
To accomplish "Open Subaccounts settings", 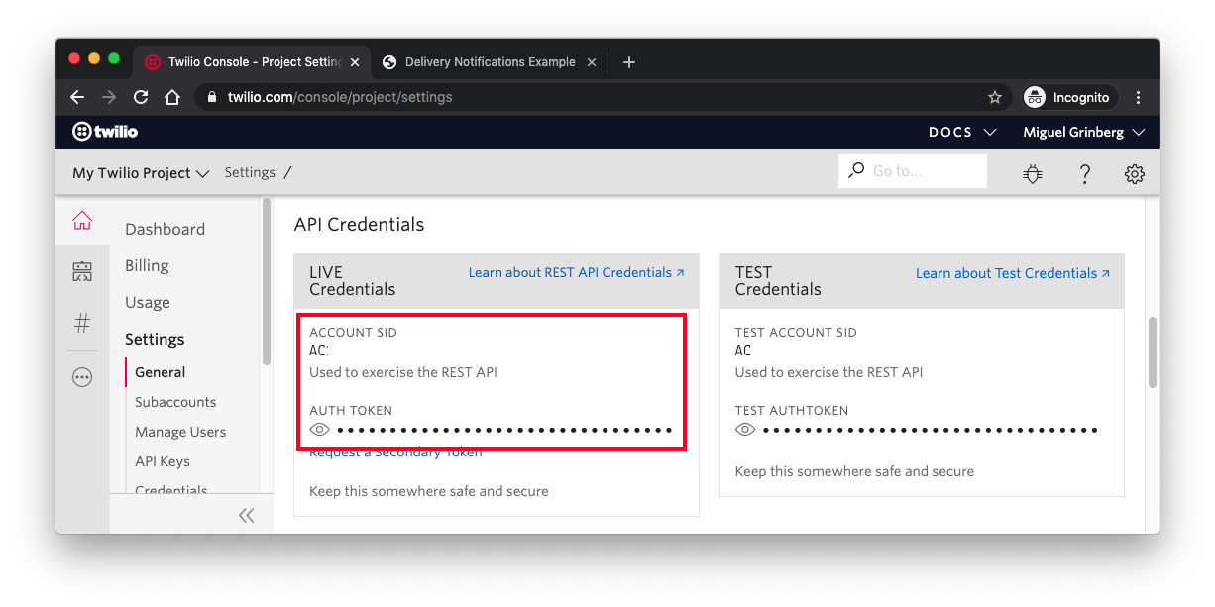I will pyautogui.click(x=175, y=402).
